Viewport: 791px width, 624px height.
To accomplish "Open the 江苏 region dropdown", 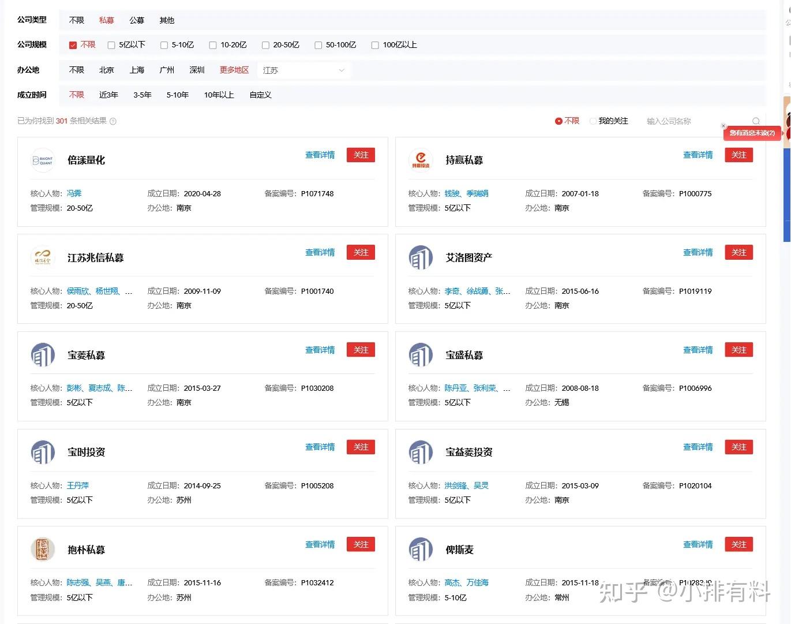I will (304, 70).
